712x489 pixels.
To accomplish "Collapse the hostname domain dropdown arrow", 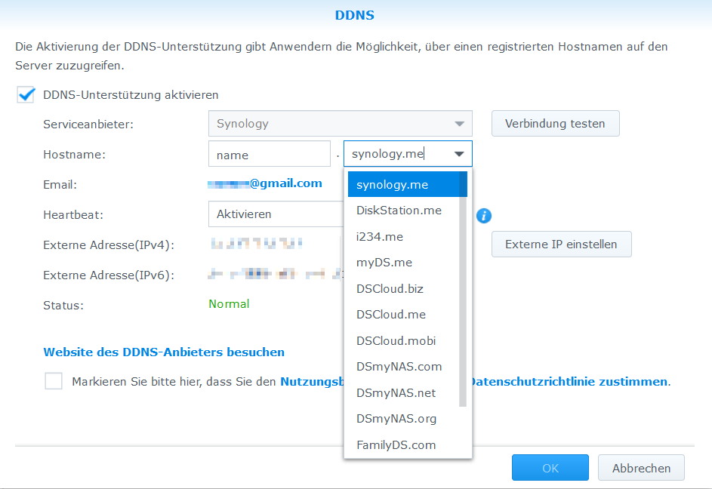I will 459,154.
